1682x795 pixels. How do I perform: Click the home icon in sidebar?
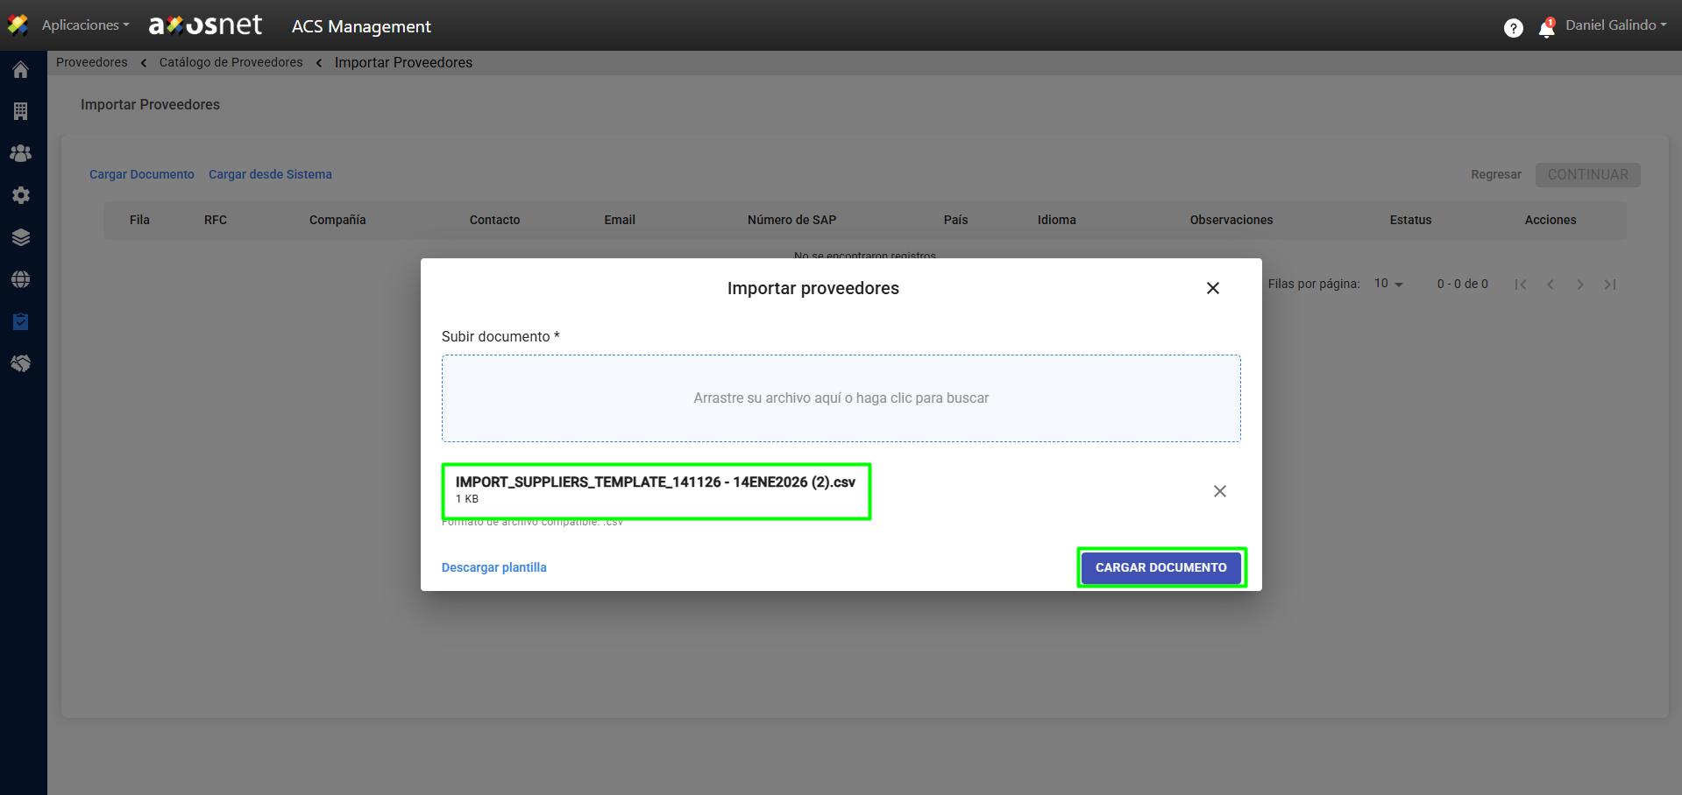21,70
